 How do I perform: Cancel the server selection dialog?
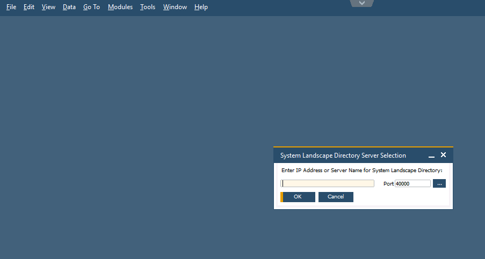click(x=336, y=197)
